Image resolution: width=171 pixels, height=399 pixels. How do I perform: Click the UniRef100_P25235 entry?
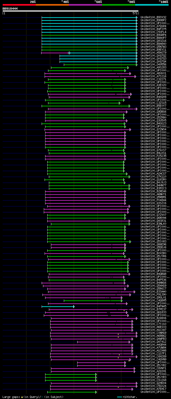pos(153,156)
